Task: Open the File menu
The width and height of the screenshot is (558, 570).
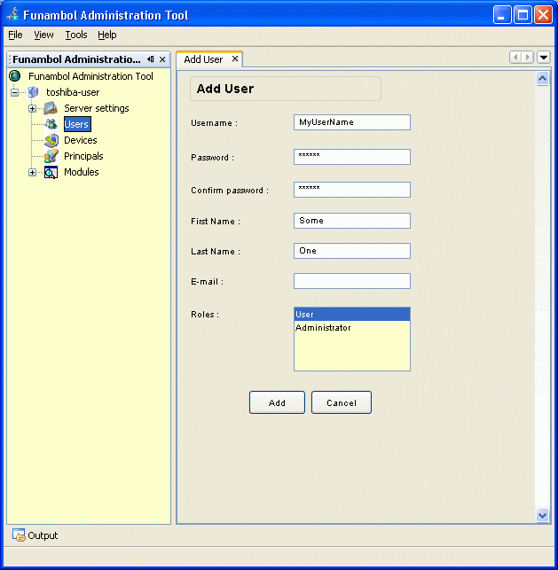Action: [x=15, y=35]
